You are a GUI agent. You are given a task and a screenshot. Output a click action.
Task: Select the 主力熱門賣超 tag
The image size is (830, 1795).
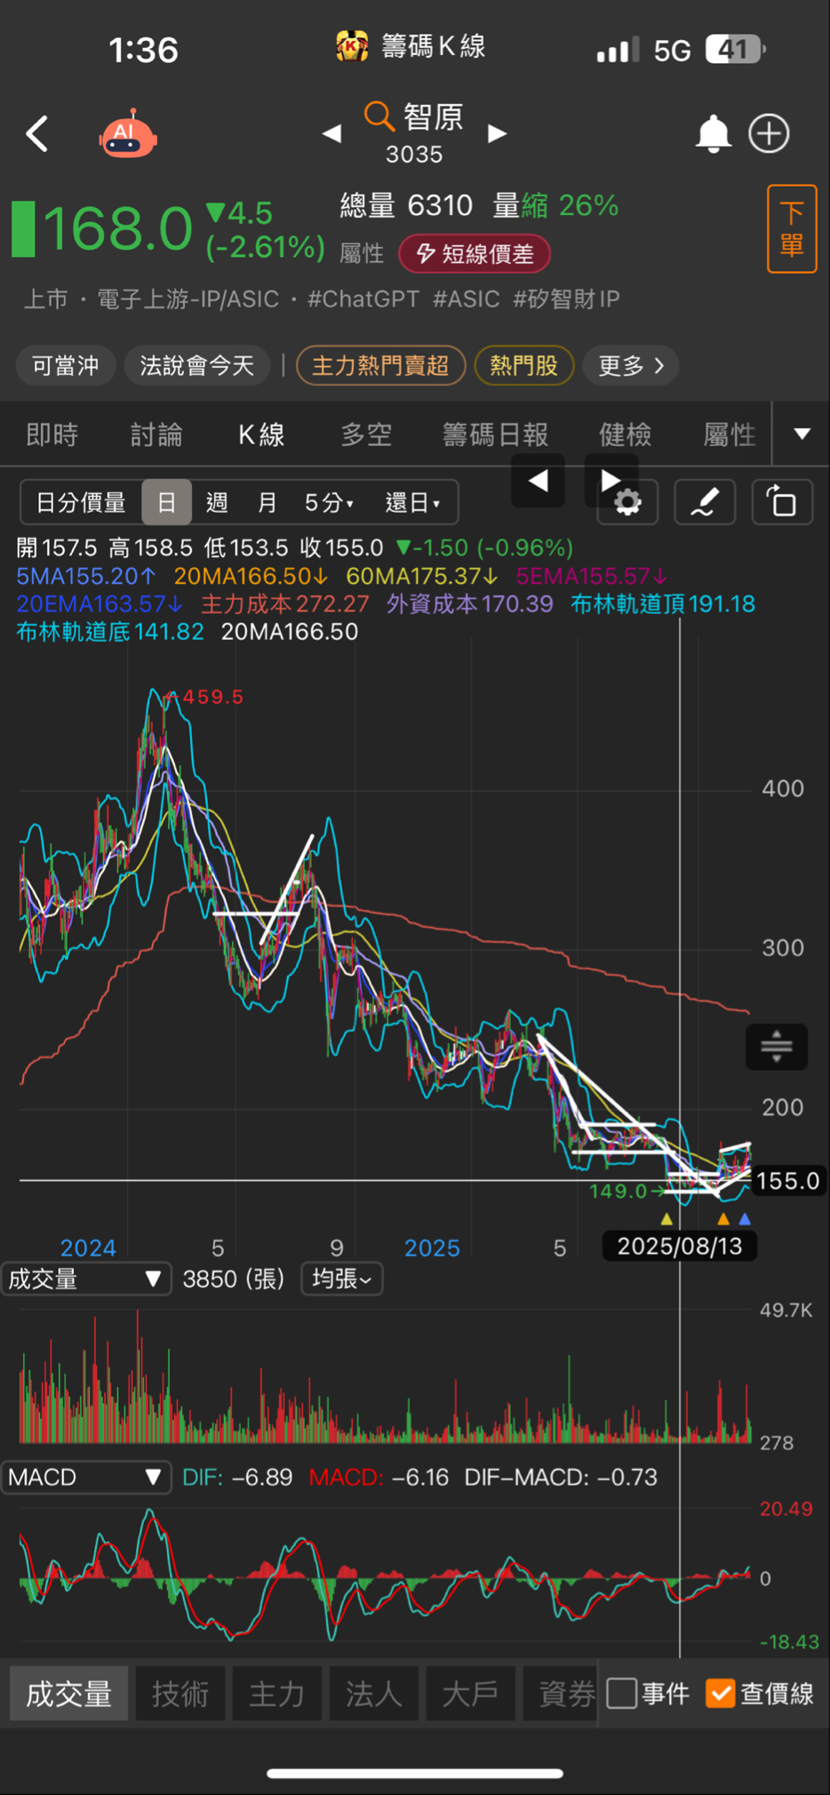[x=380, y=365]
